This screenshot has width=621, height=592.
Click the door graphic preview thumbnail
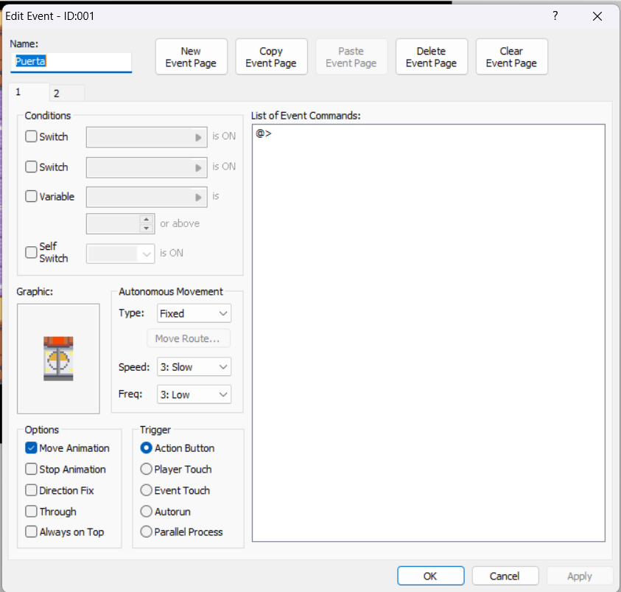tap(58, 358)
